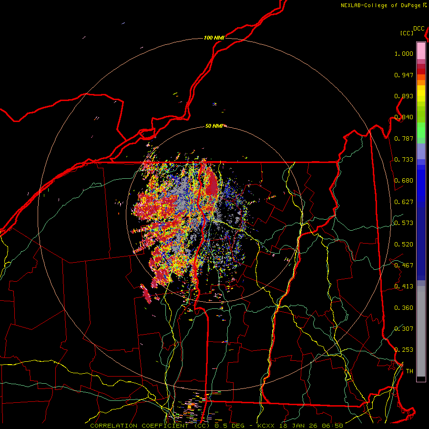This screenshot has height=429, width=429.
Task: Click the 0.787 scale value
Action: [404, 138]
